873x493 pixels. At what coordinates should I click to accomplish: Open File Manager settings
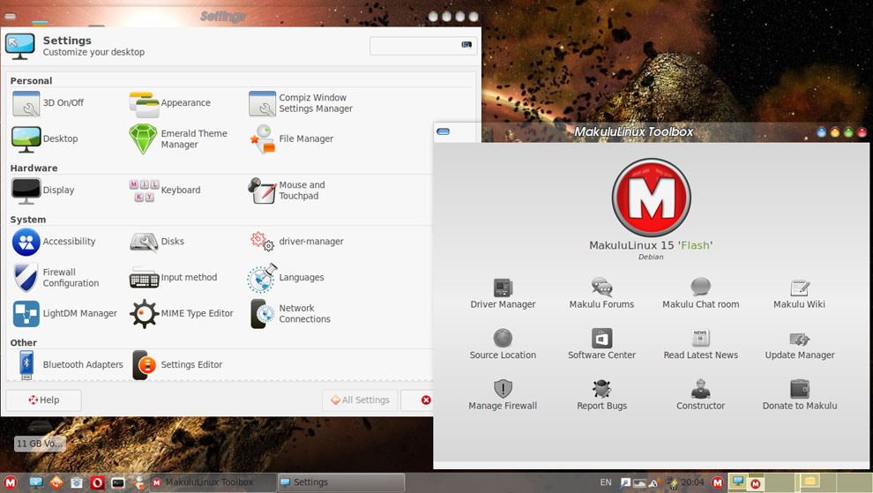[x=291, y=138]
